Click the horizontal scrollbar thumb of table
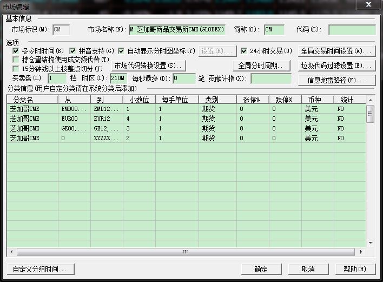 186,252
